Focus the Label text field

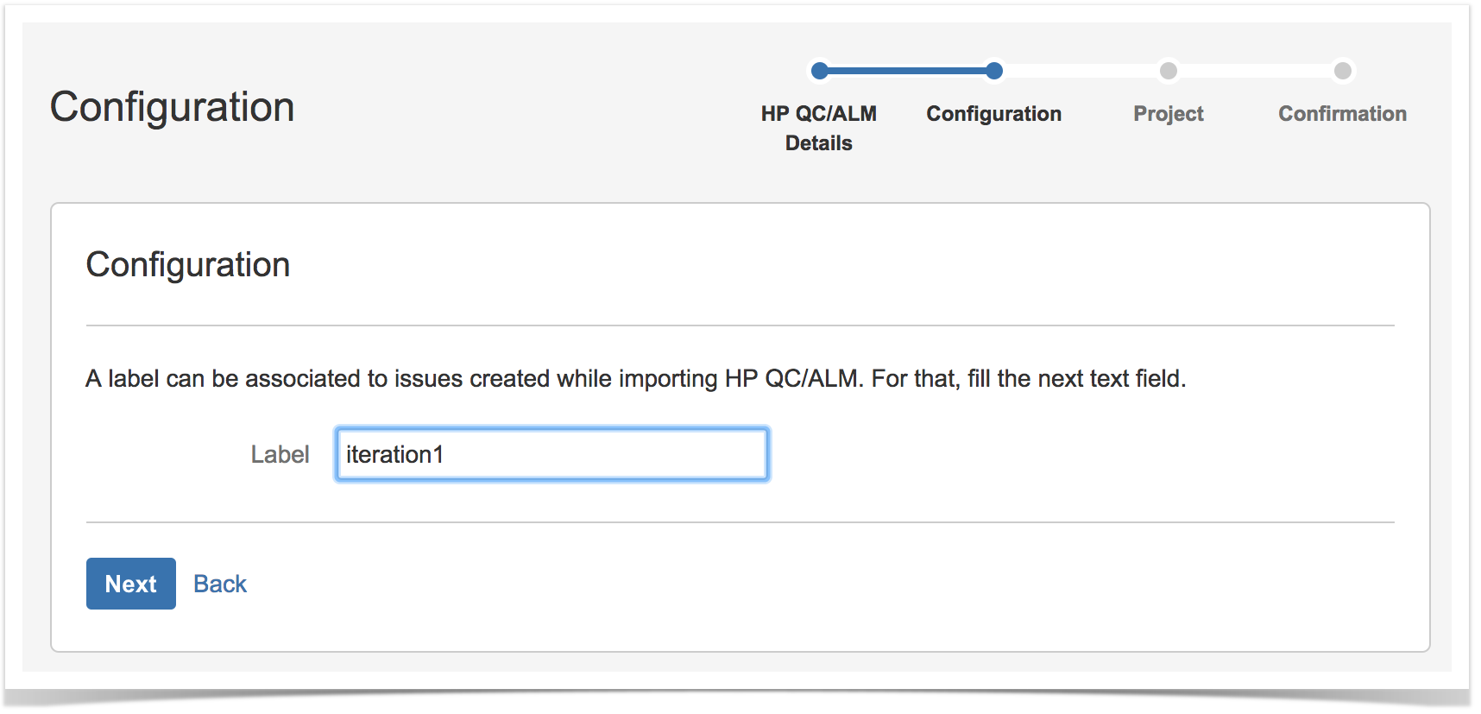pos(552,454)
